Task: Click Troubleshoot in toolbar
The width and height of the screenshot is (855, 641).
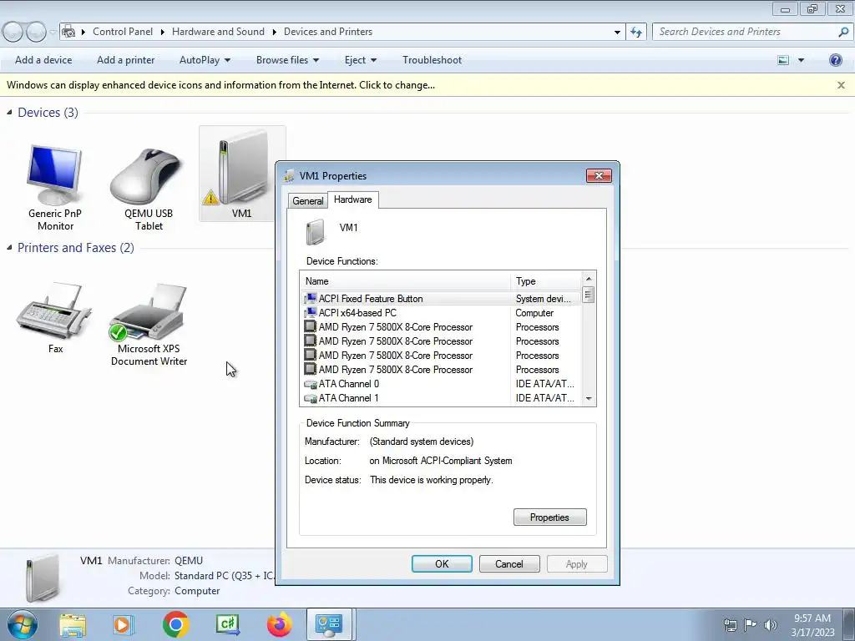Action: (432, 60)
